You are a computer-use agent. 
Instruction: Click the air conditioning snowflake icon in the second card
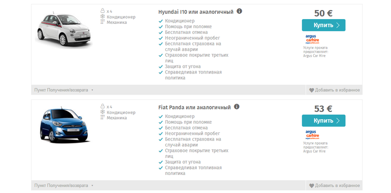pyautogui.click(x=102, y=112)
